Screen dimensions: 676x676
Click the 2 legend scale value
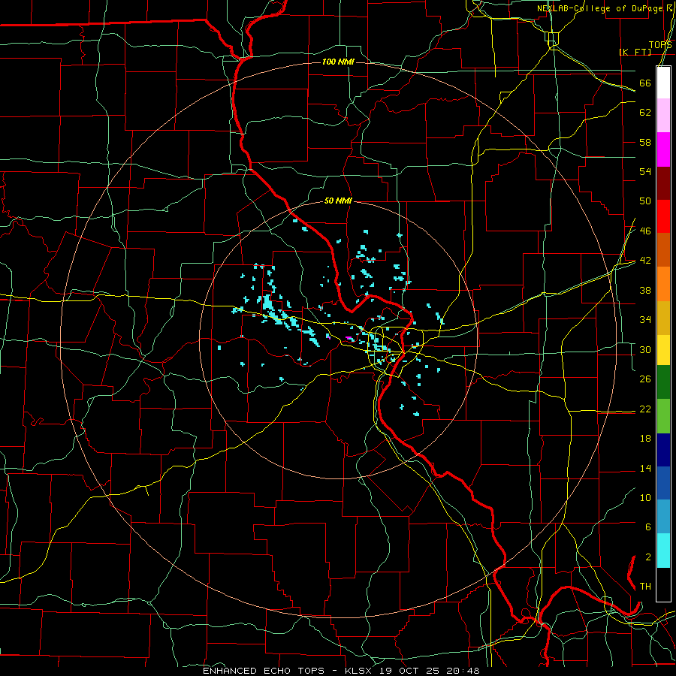tap(648, 557)
